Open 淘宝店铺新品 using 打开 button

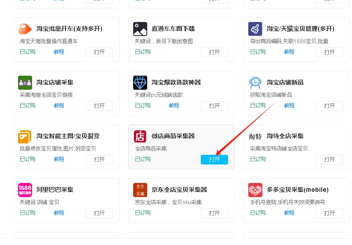pyautogui.click(x=330, y=106)
